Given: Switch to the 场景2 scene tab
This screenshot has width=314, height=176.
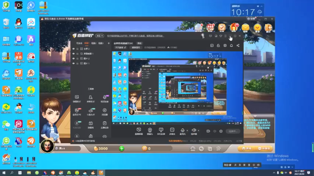Looking at the screenshot, I should click(x=94, y=43).
